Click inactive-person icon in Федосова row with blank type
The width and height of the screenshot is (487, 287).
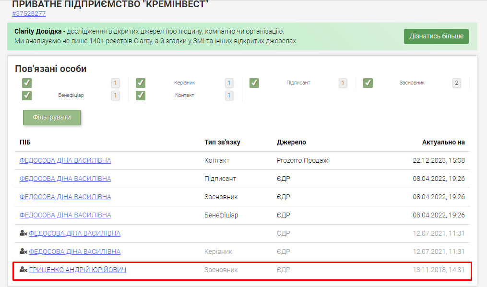23,233
